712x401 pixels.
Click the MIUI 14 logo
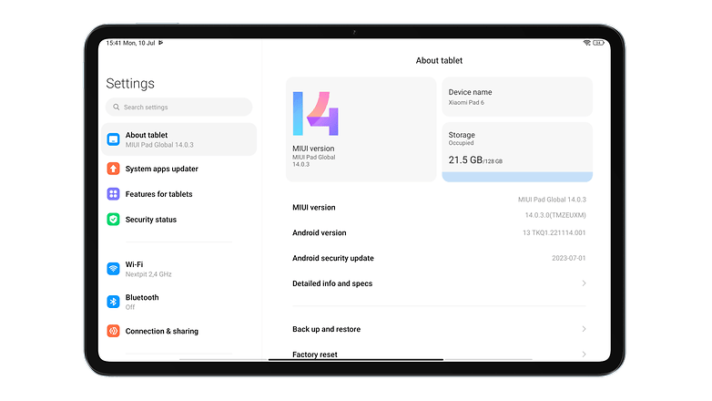(316, 114)
